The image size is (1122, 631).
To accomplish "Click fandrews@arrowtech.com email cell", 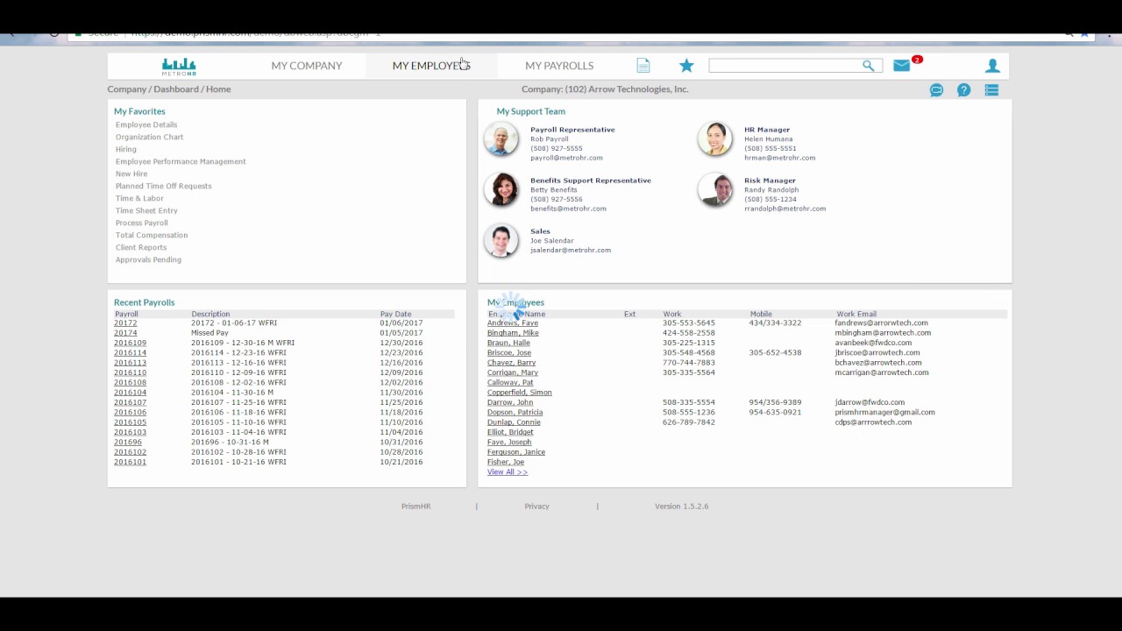I will tap(881, 323).
